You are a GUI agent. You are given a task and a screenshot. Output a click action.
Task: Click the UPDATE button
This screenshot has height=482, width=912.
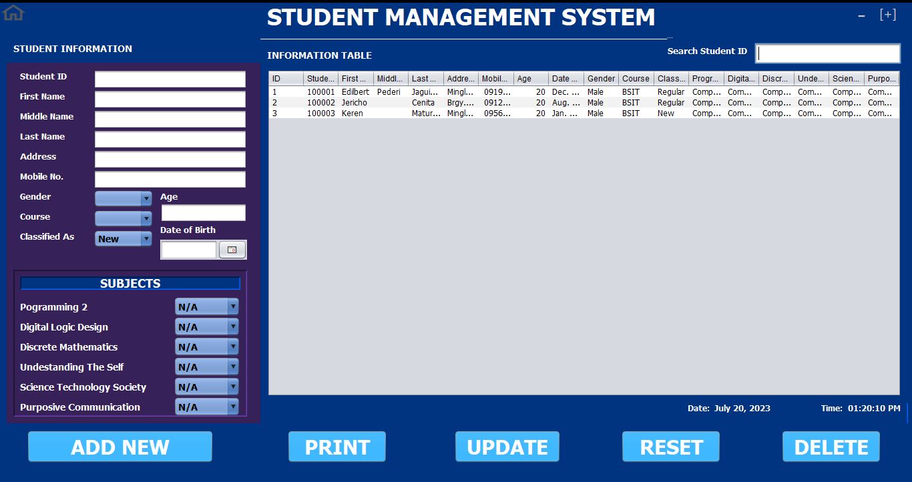507,447
